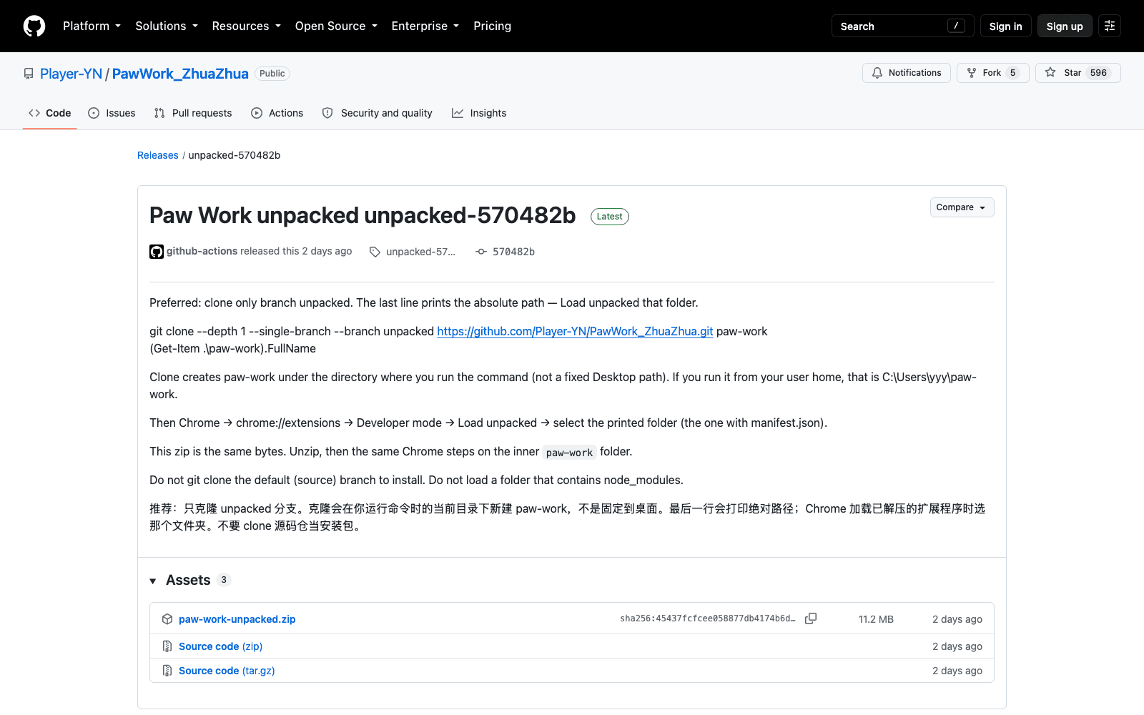Viewport: 1144px width, 715px height.
Task: Open the Player-YN owner profile link
Action: pyautogui.click(x=71, y=74)
